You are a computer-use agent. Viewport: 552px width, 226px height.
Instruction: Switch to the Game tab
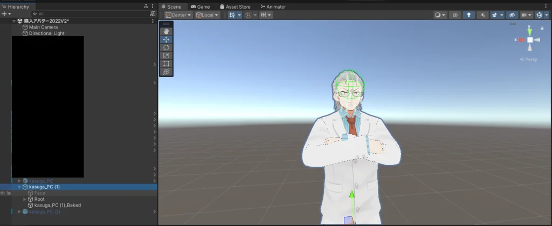point(201,6)
